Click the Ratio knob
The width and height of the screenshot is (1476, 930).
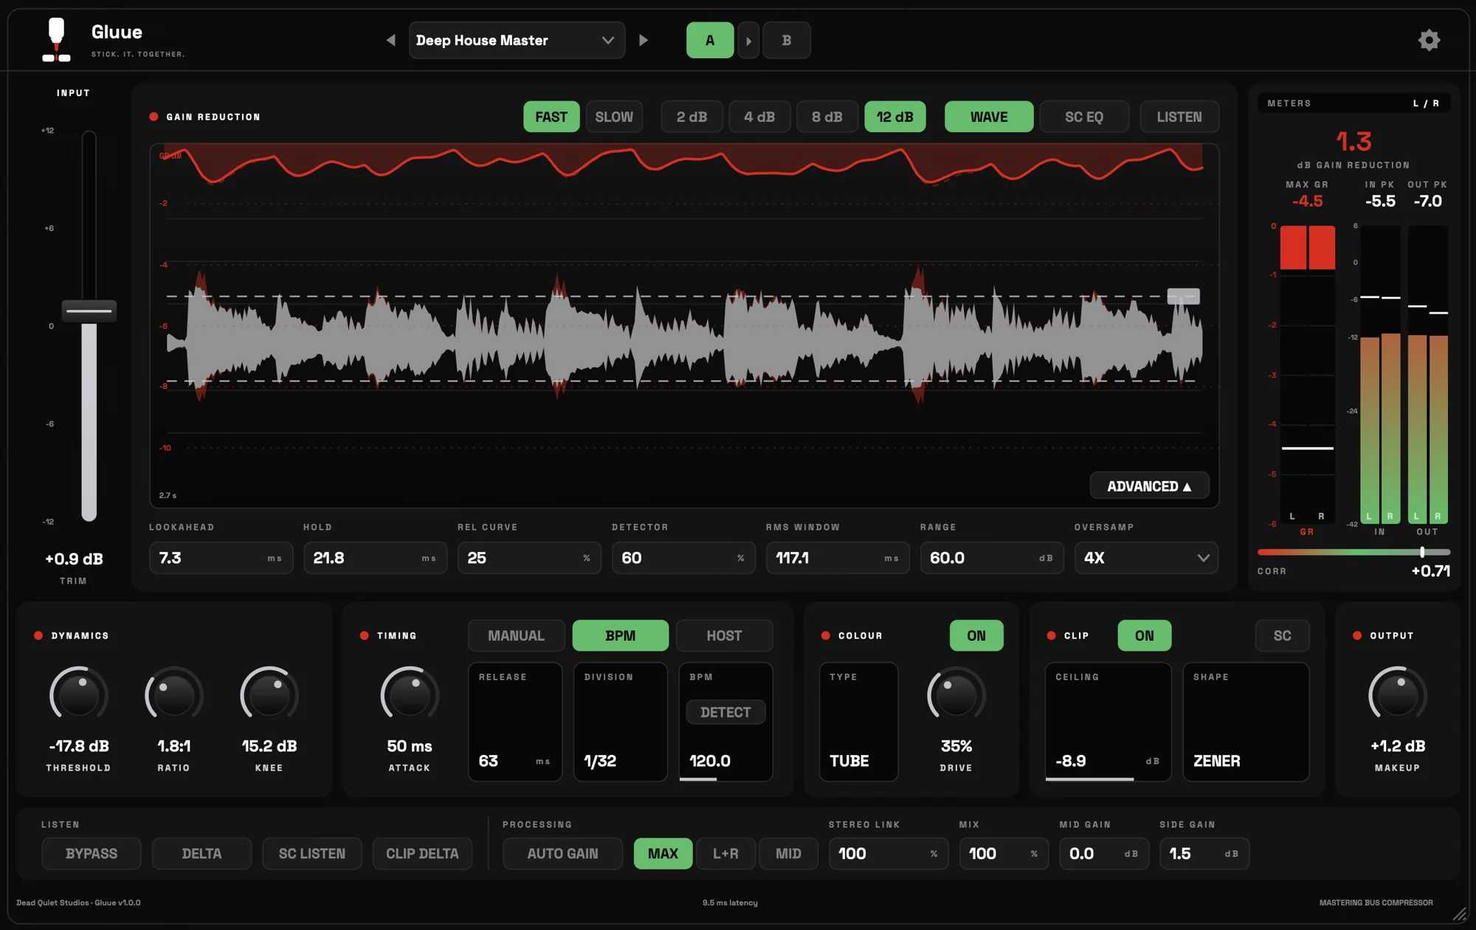pyautogui.click(x=173, y=695)
